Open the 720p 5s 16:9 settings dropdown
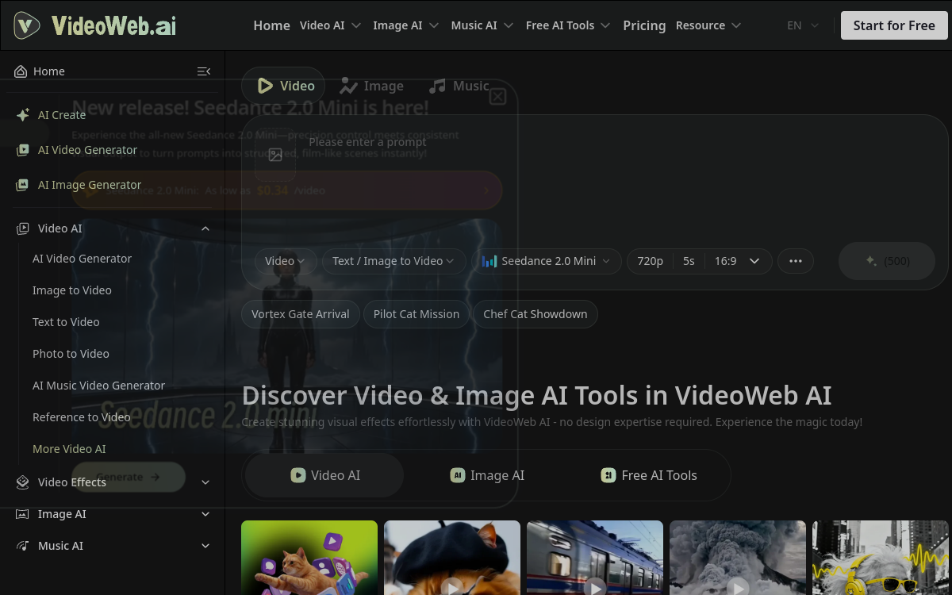This screenshot has height=595, width=952. 699,261
